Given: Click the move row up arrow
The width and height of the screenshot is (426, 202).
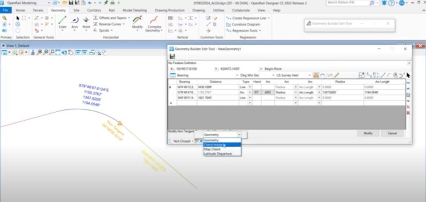Looking at the screenshot, I should [x=408, y=89].
